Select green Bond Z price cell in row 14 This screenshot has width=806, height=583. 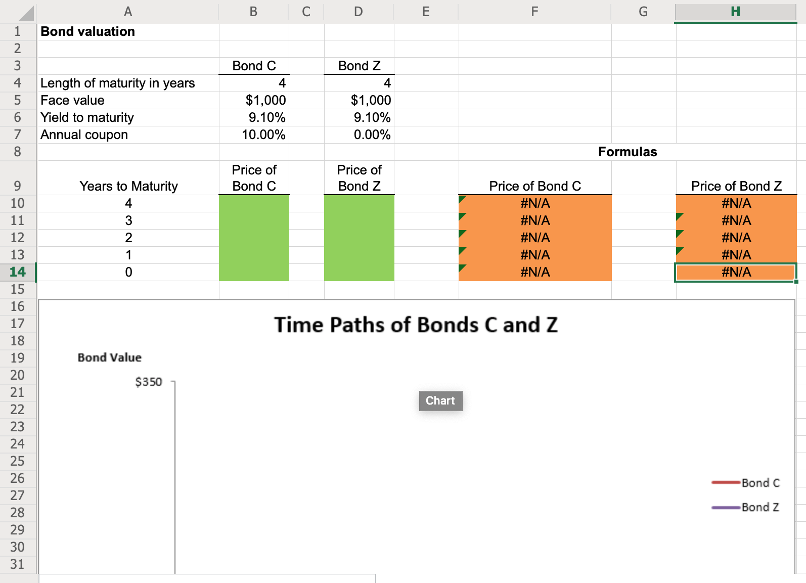pyautogui.click(x=359, y=272)
